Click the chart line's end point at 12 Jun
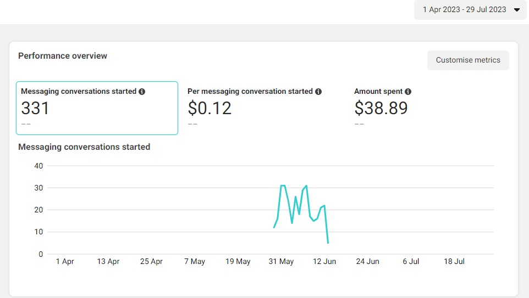This screenshot has width=529, height=298. coord(328,243)
